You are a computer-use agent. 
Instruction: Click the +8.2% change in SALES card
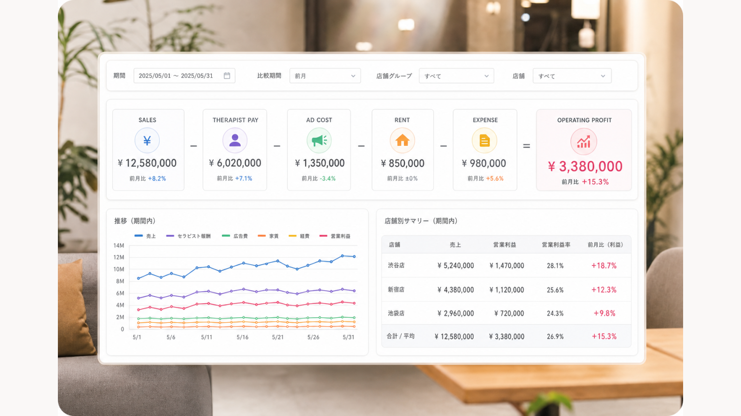click(157, 179)
